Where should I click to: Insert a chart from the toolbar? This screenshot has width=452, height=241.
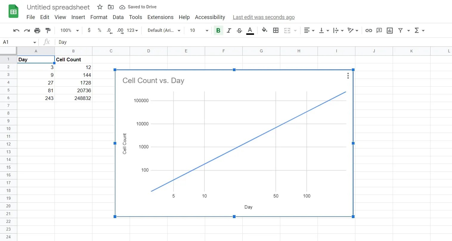(390, 30)
